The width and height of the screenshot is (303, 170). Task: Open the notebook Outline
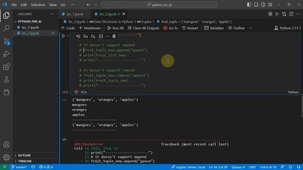236,28
